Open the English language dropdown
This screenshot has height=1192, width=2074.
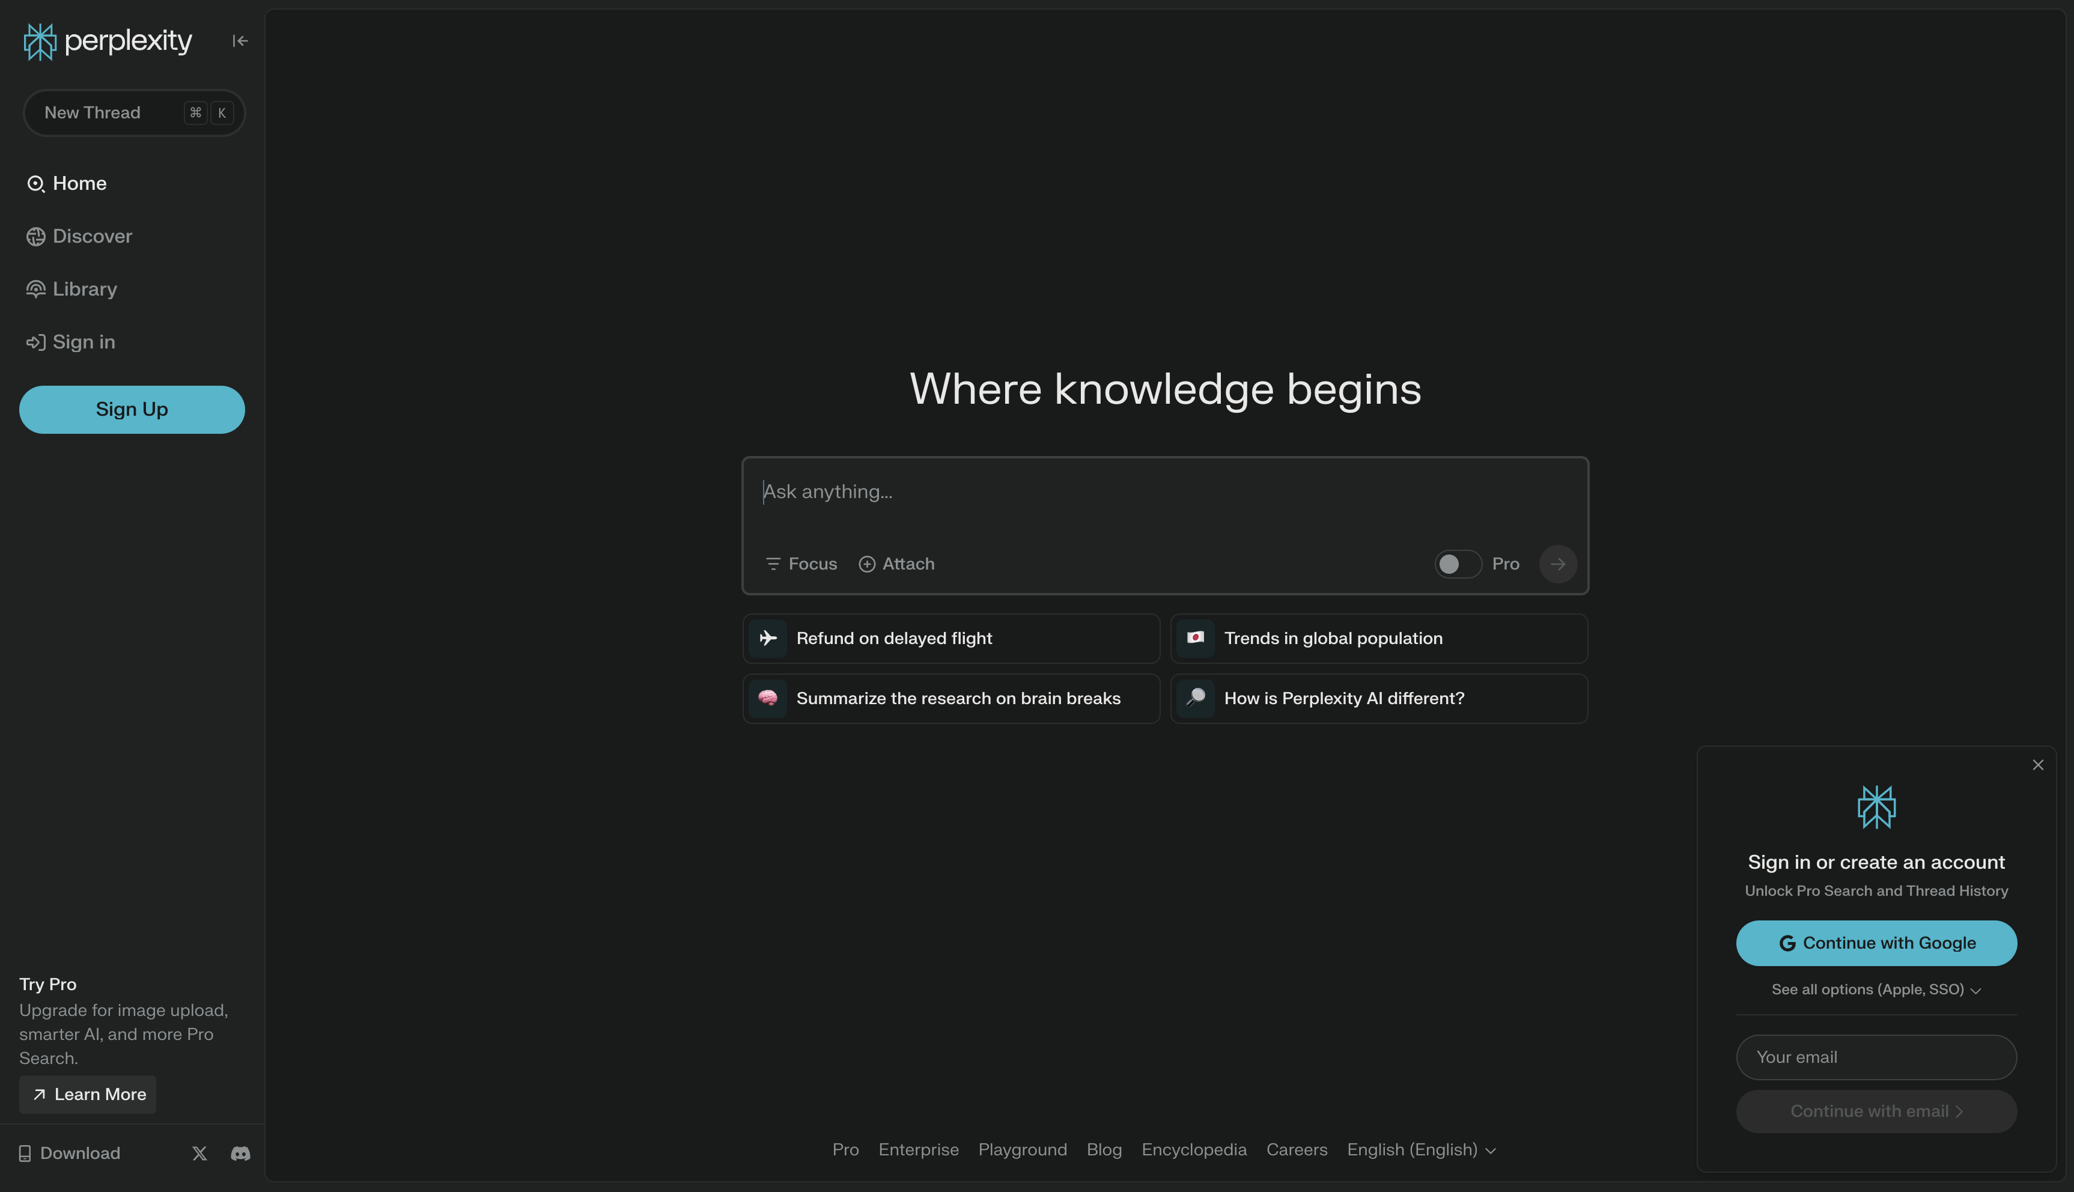pos(1422,1149)
